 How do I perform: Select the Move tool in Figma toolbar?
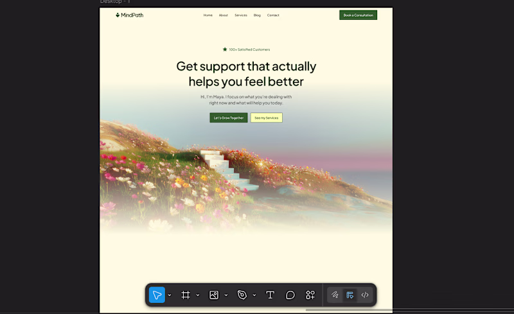click(x=157, y=295)
